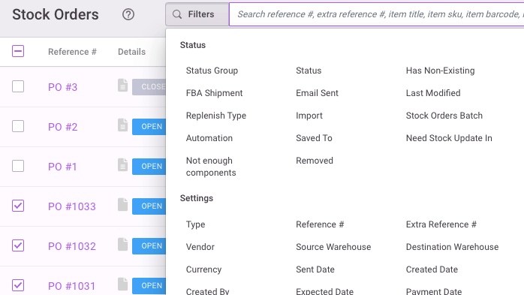The width and height of the screenshot is (524, 295).
Task: Toggle the select-all header checkbox
Action: coord(18,51)
